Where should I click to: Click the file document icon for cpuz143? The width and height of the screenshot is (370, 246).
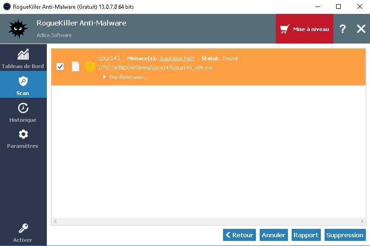point(76,67)
